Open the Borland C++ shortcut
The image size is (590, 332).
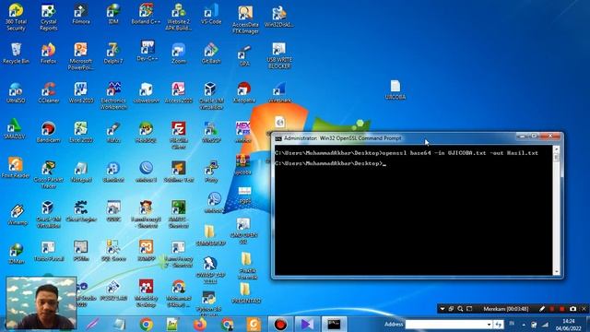click(x=146, y=15)
